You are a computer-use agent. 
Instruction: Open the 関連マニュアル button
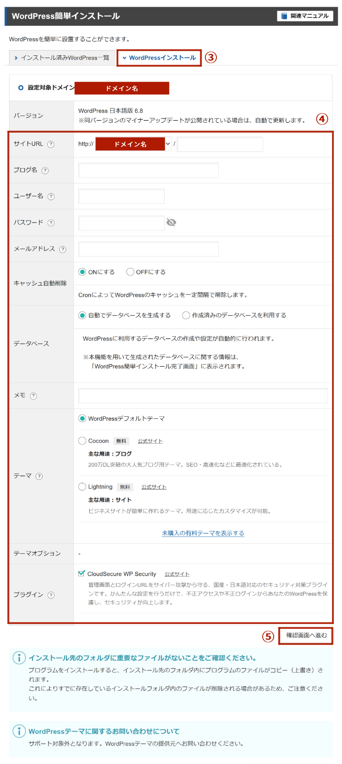coord(305,16)
